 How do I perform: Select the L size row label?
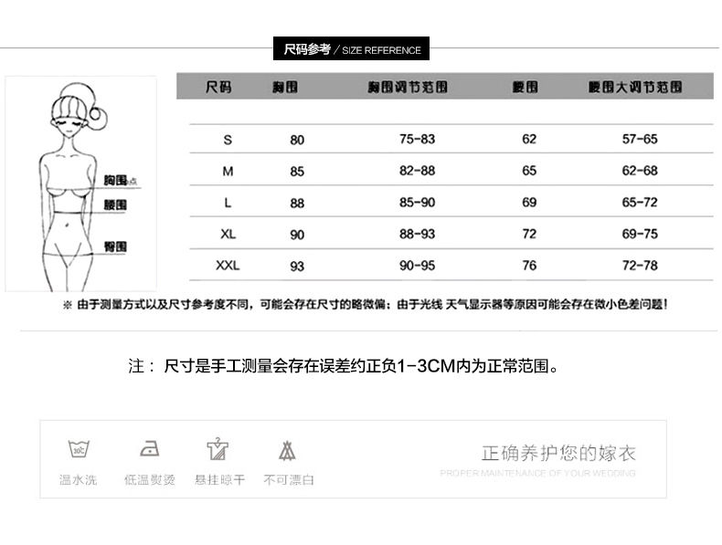(x=228, y=203)
